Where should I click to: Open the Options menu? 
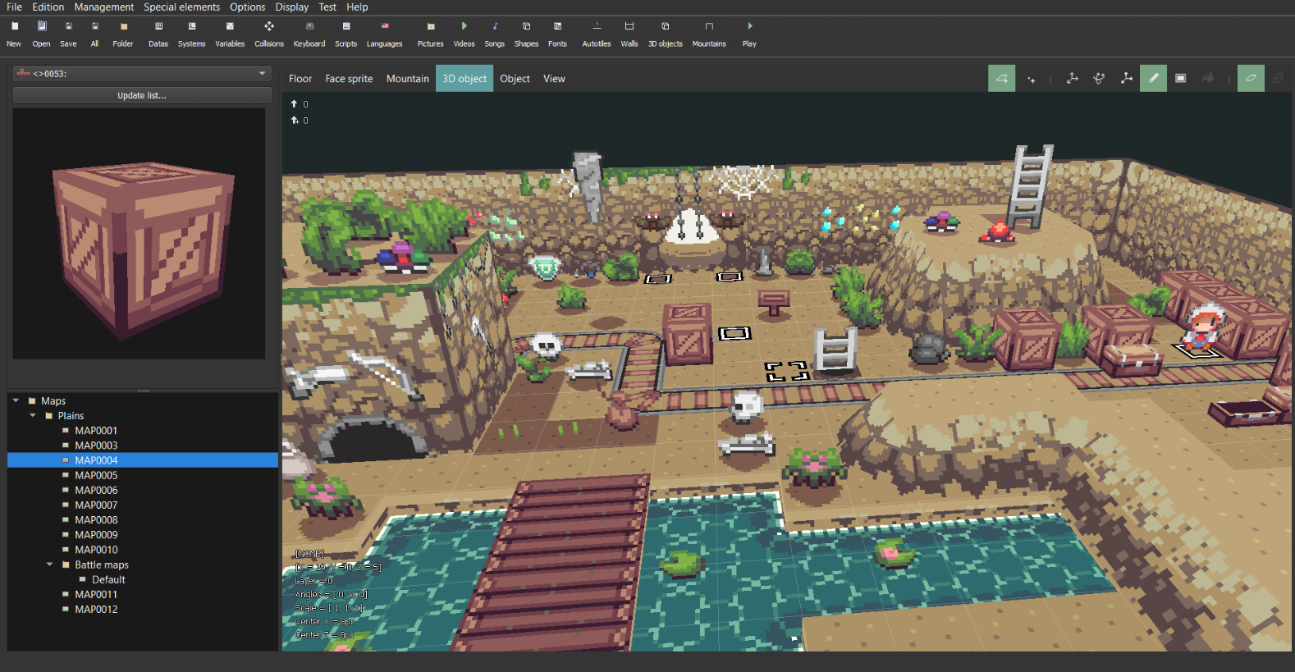247,7
